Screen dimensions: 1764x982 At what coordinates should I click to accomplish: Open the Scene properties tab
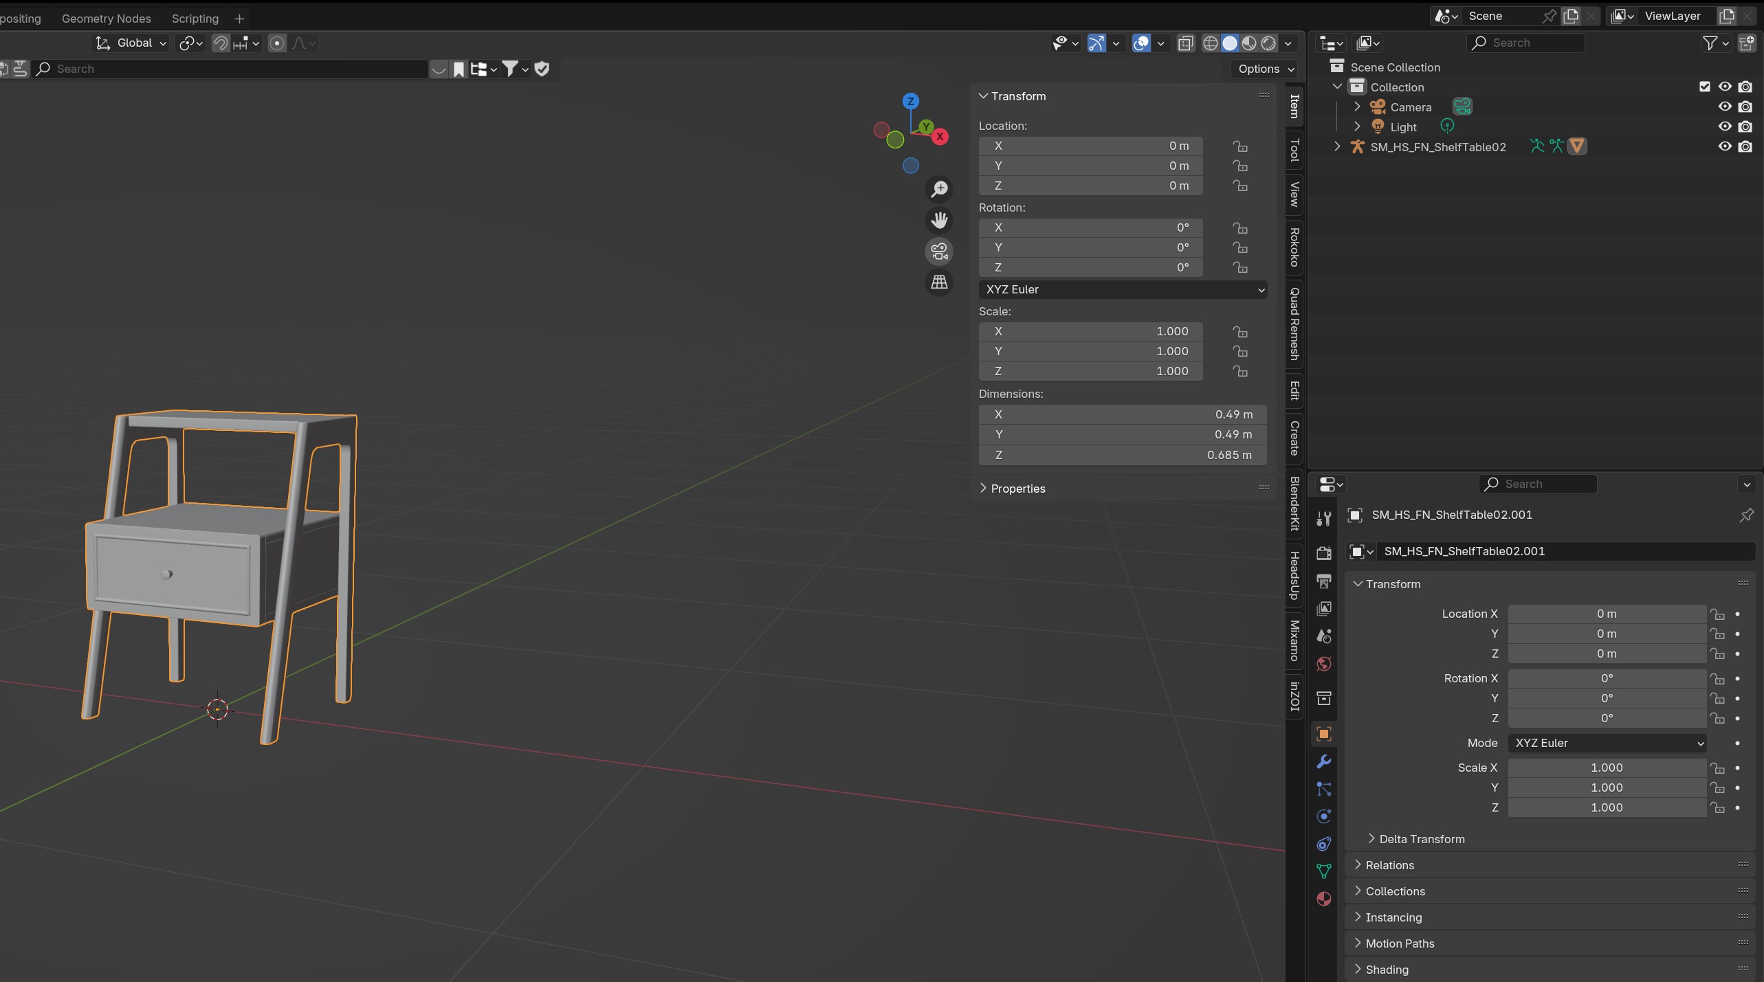coord(1323,636)
